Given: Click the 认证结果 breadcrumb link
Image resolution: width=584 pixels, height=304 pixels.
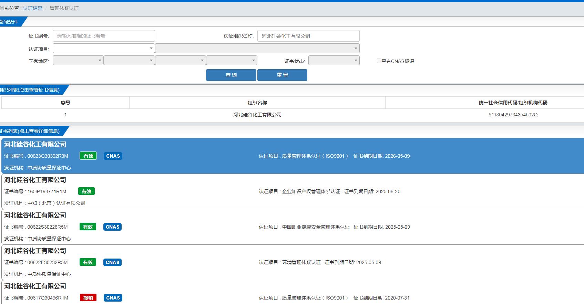Looking at the screenshot, I should click(33, 8).
